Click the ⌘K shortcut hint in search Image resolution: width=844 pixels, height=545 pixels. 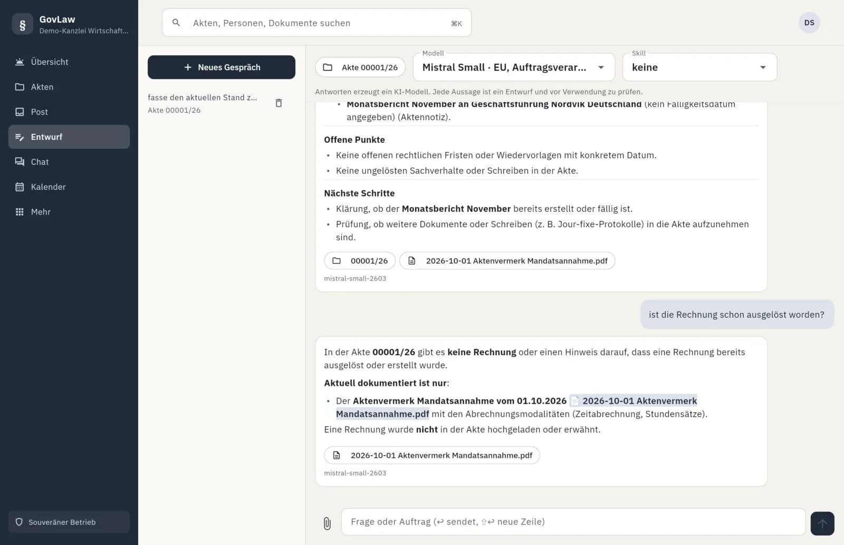click(456, 23)
